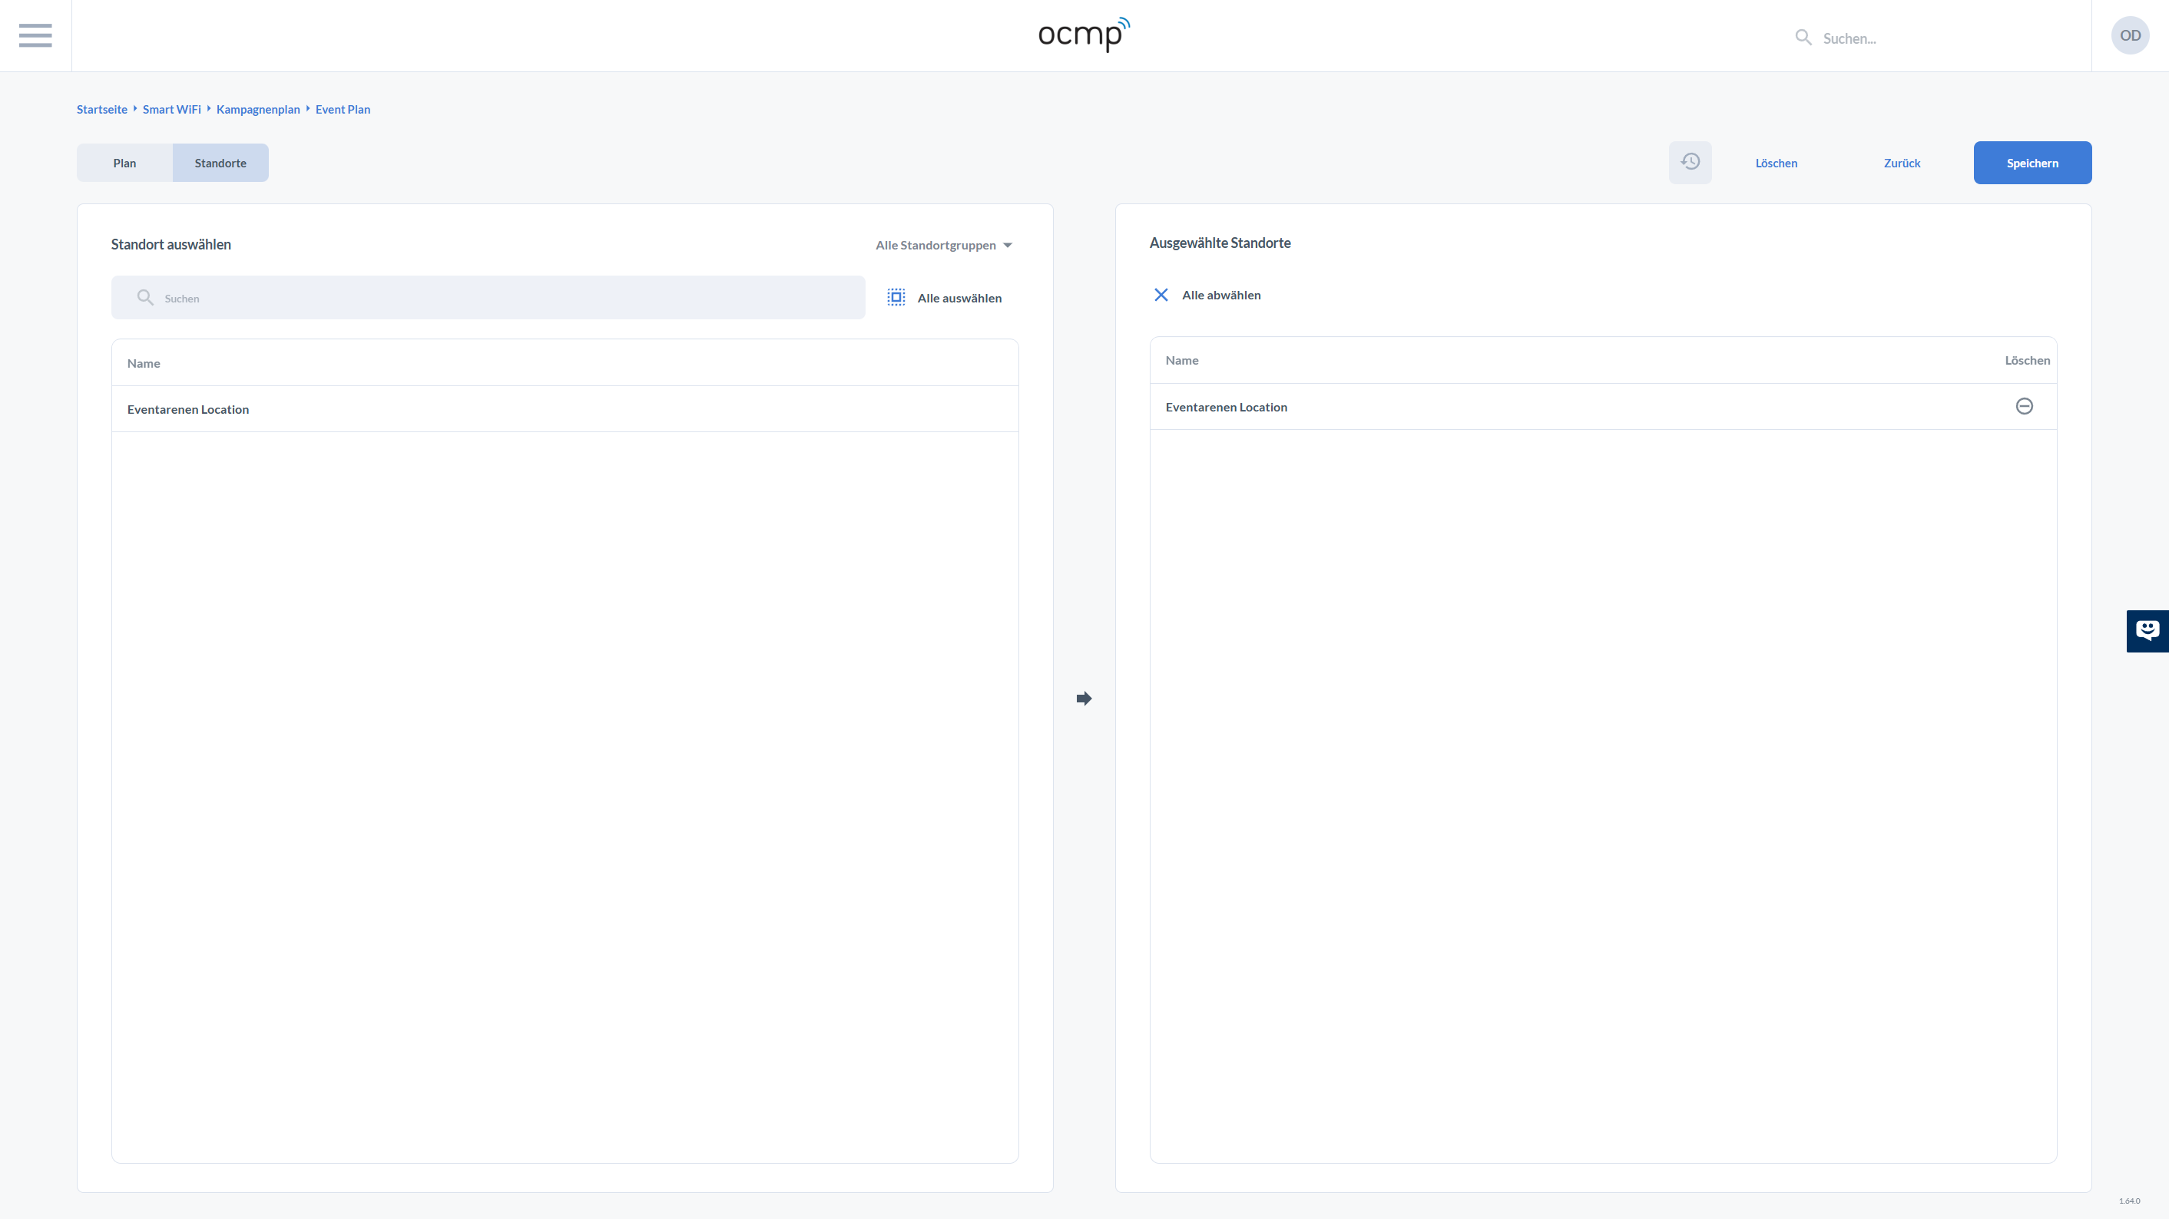This screenshot has width=2169, height=1219.
Task: Open the hamburger navigation menu
Action: pyautogui.click(x=35, y=35)
